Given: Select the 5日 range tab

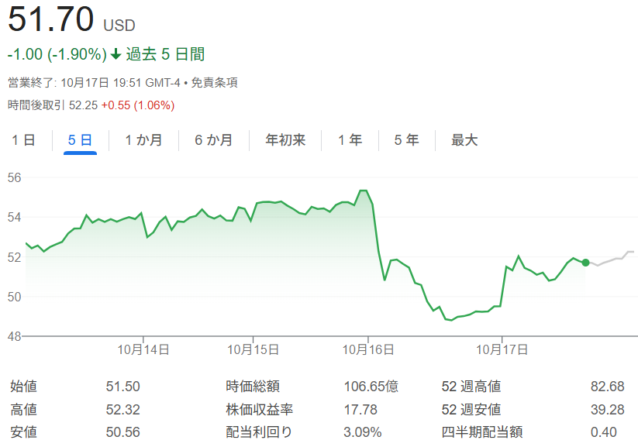Looking at the screenshot, I should point(80,140).
